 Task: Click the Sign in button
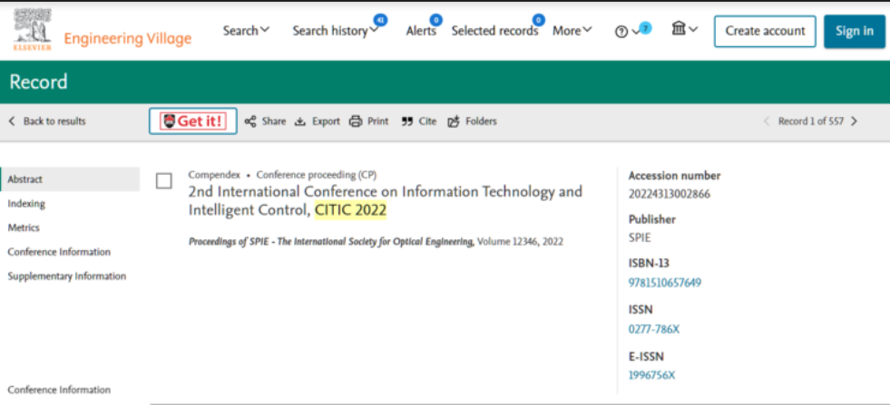pyautogui.click(x=854, y=31)
